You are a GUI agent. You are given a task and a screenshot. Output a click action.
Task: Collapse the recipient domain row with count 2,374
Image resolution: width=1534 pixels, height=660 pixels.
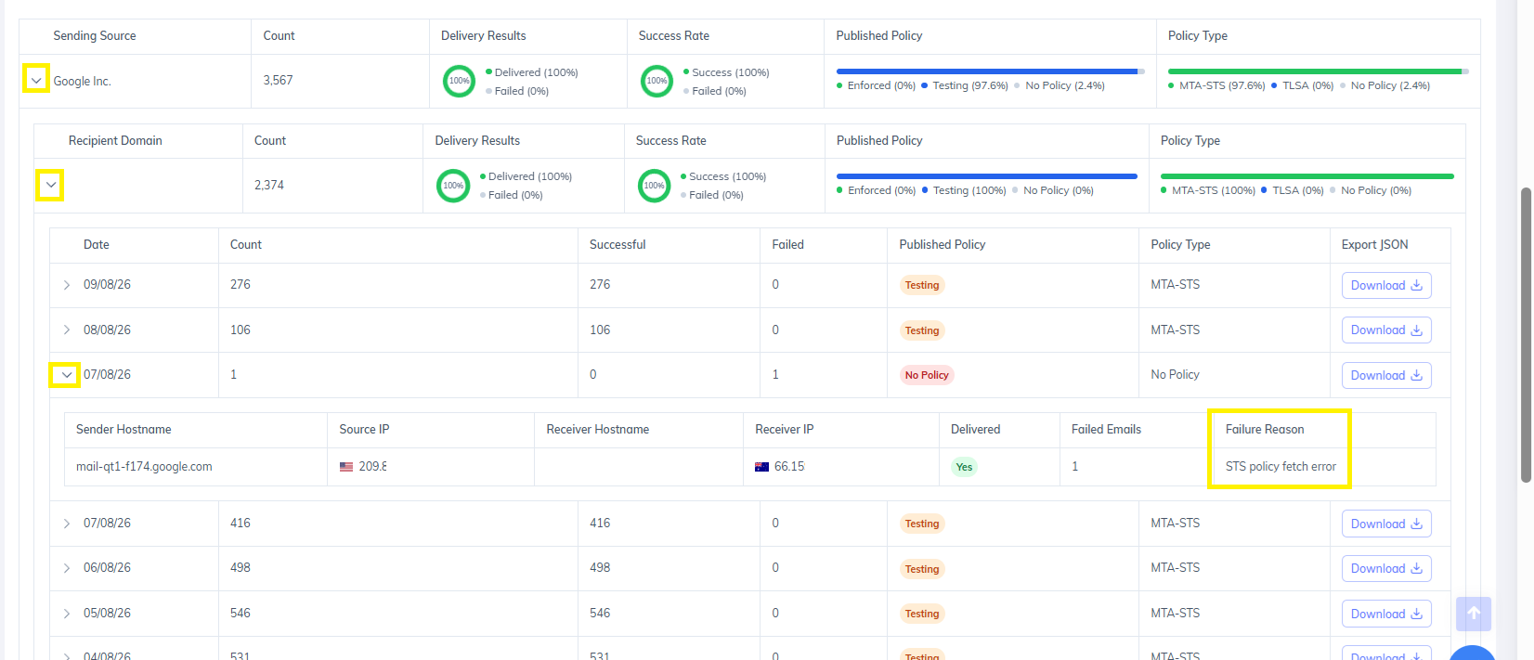pos(51,185)
